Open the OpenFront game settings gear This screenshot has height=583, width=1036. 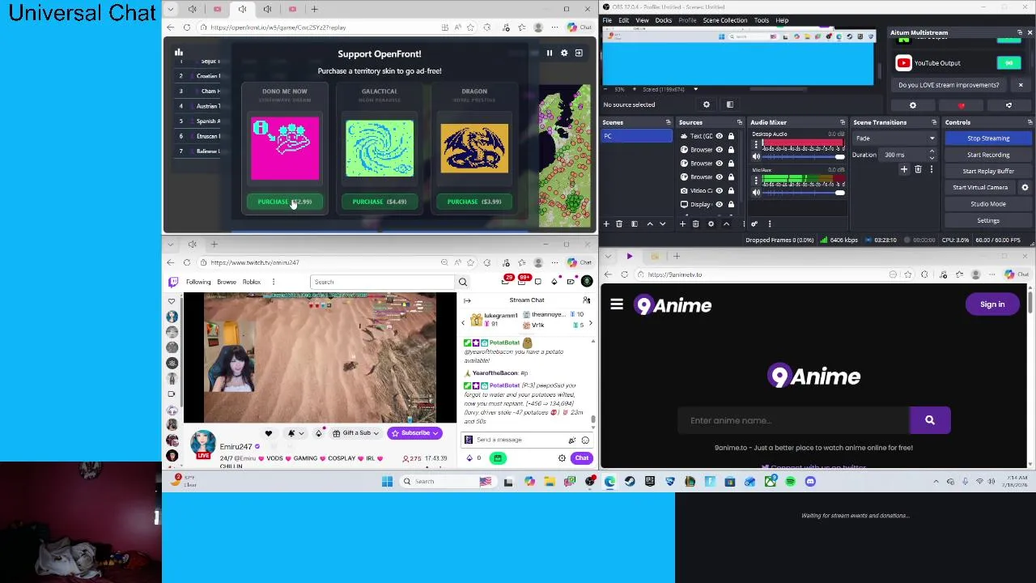tap(564, 53)
